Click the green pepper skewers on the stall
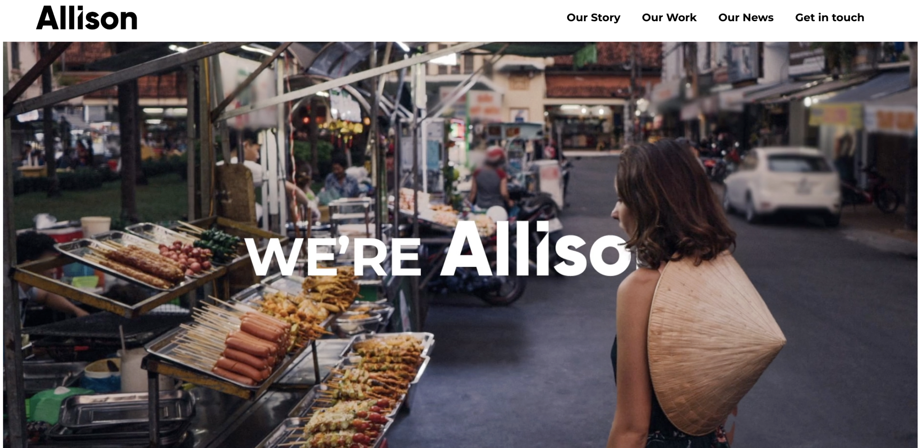Viewport: 920px width, 448px height. click(217, 244)
